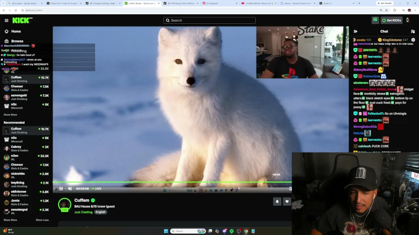
Task: Follow Cuffem with the heart button
Action: (x=287, y=201)
